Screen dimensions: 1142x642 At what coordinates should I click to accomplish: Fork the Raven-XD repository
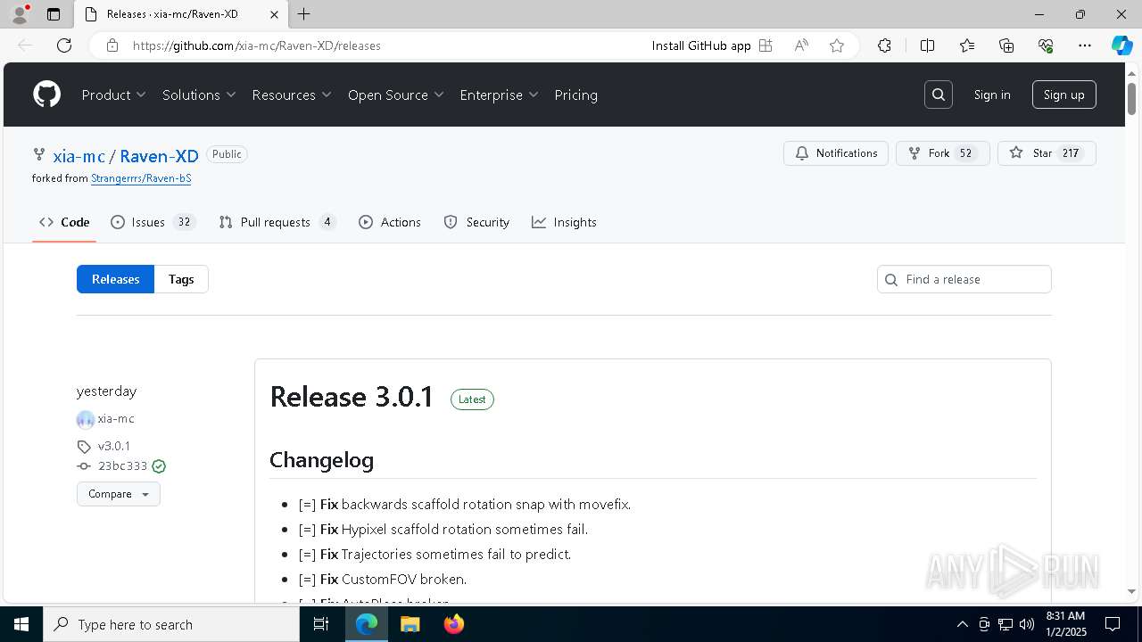pyautogui.click(x=942, y=153)
